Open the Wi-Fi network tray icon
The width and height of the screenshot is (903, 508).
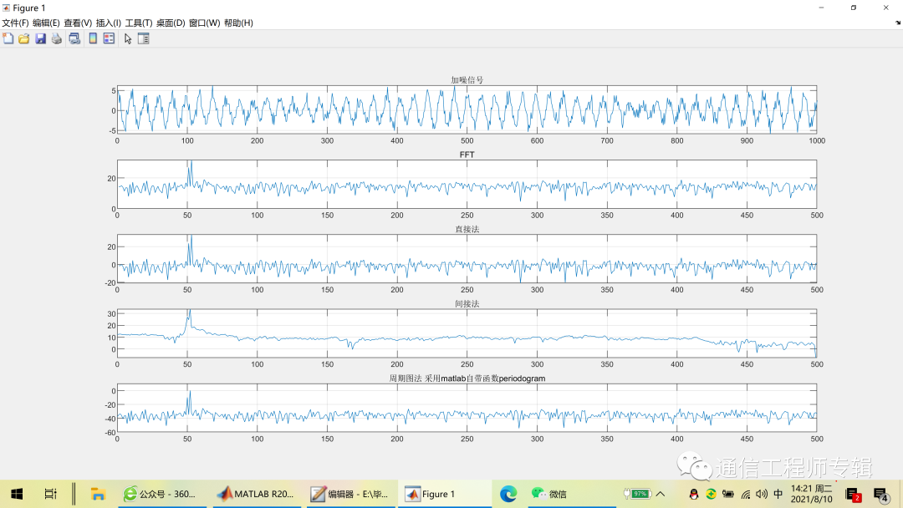click(745, 494)
